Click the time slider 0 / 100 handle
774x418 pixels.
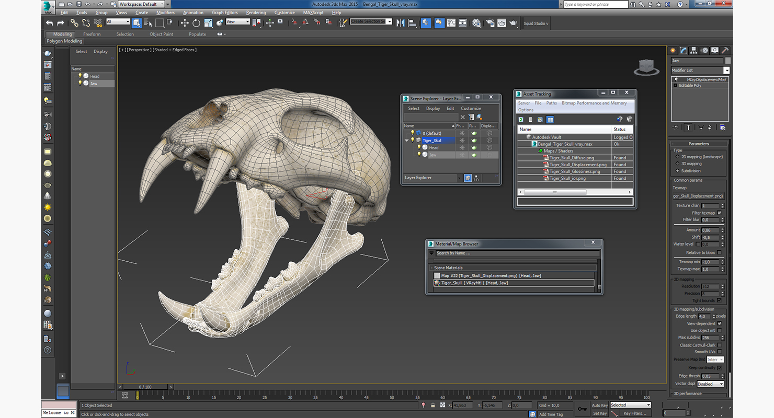pos(145,387)
